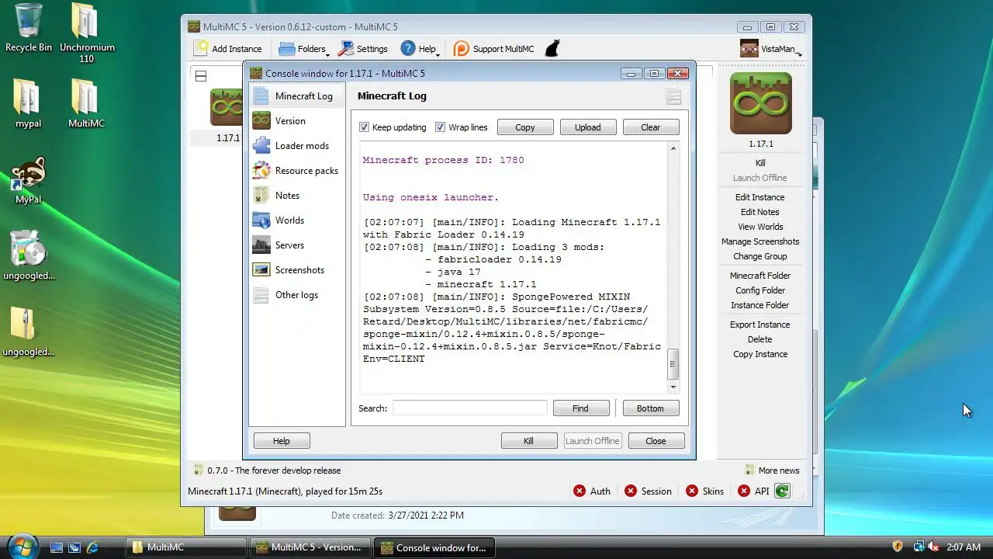Click the clock showing 2:07 AM
Viewport: 993px width, 559px height.
(x=964, y=547)
